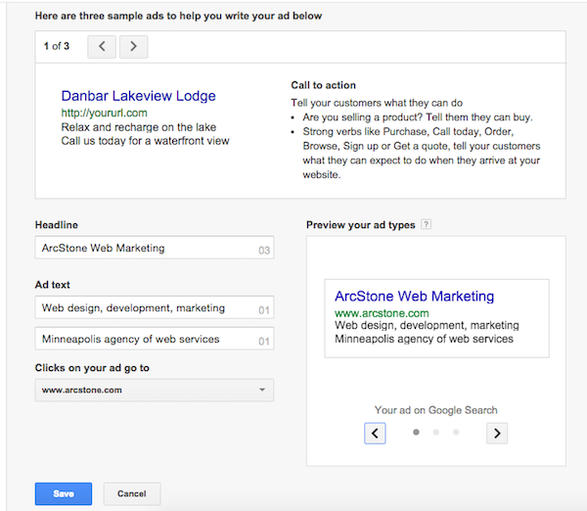Click the Headline input field
This screenshot has width=587, height=511.
click(155, 248)
